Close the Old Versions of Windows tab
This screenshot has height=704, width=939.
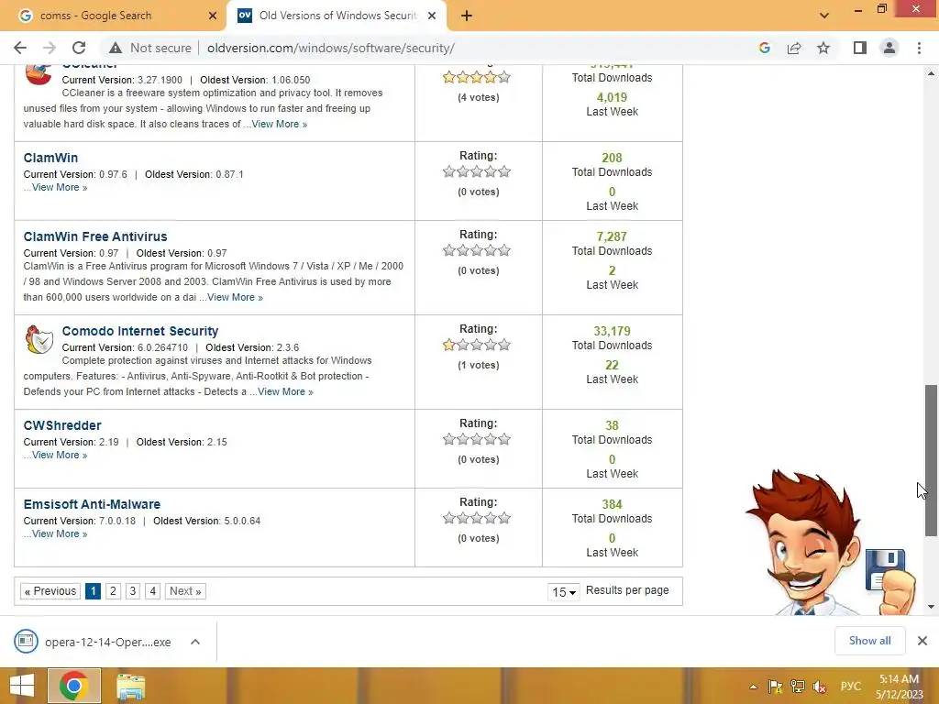tap(432, 16)
